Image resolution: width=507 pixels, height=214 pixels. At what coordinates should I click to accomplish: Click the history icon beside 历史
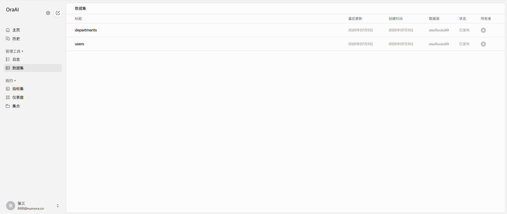pos(8,39)
